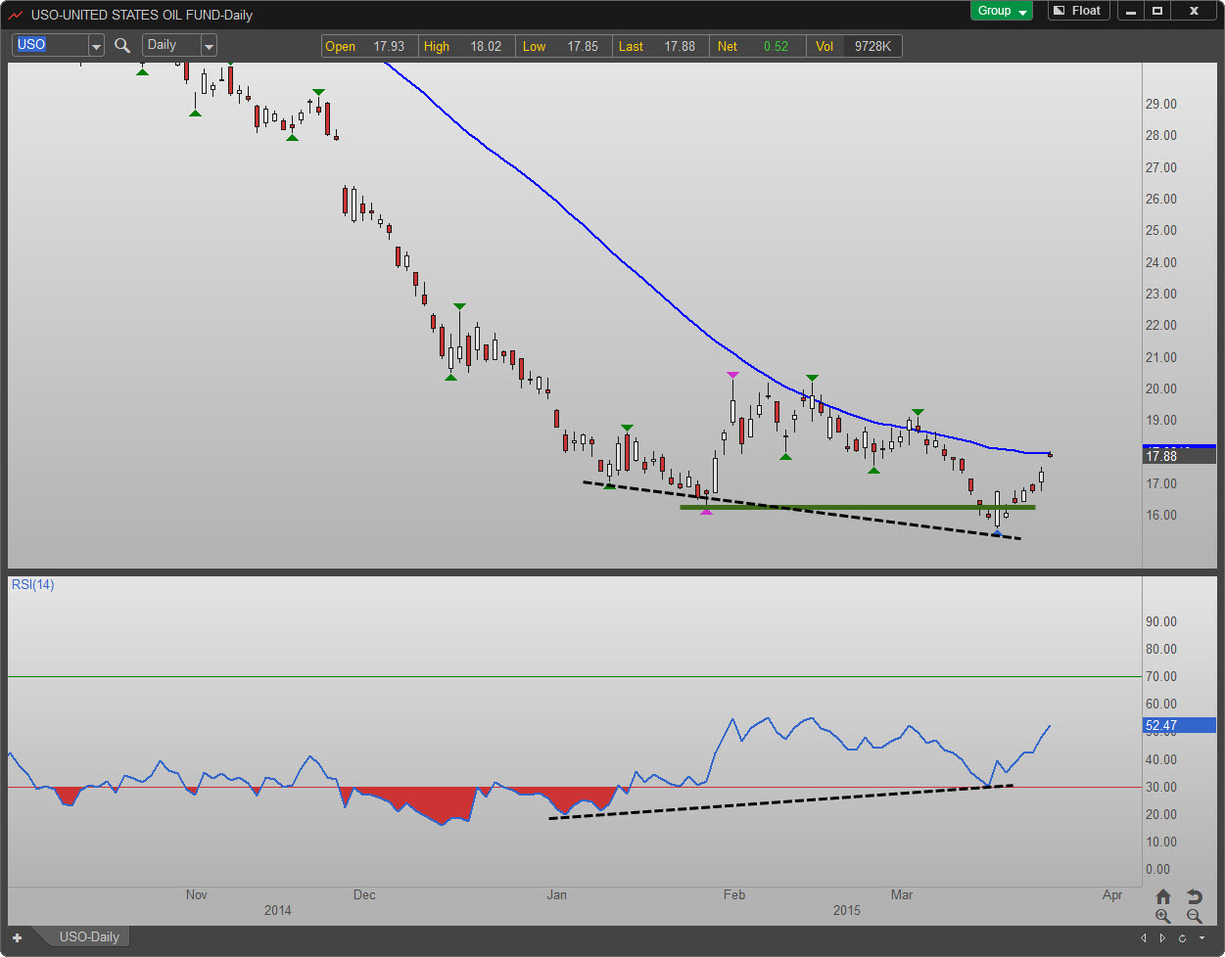This screenshot has height=957, width=1225.
Task: Zoom in on the chart
Action: 1162,916
